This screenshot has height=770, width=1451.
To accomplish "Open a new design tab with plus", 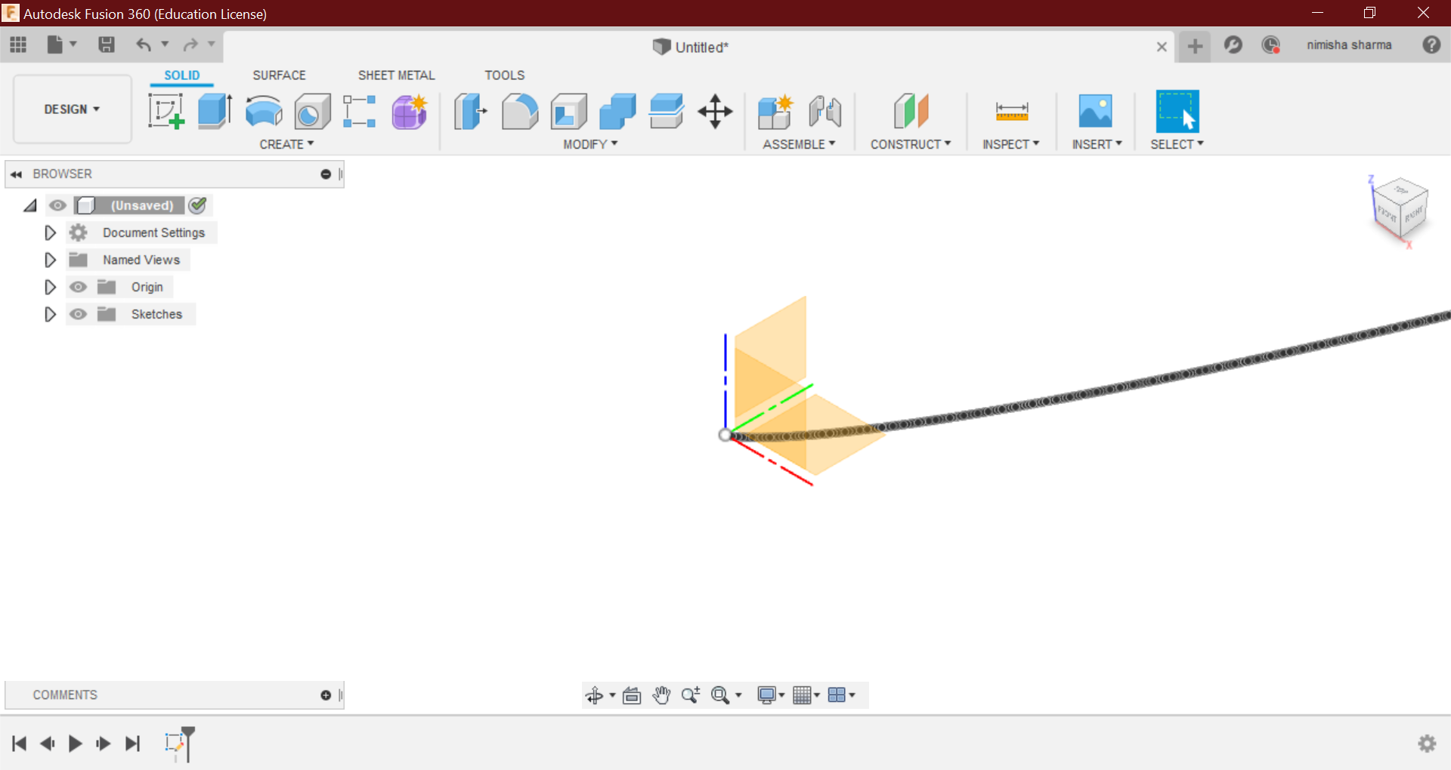I will [1195, 46].
